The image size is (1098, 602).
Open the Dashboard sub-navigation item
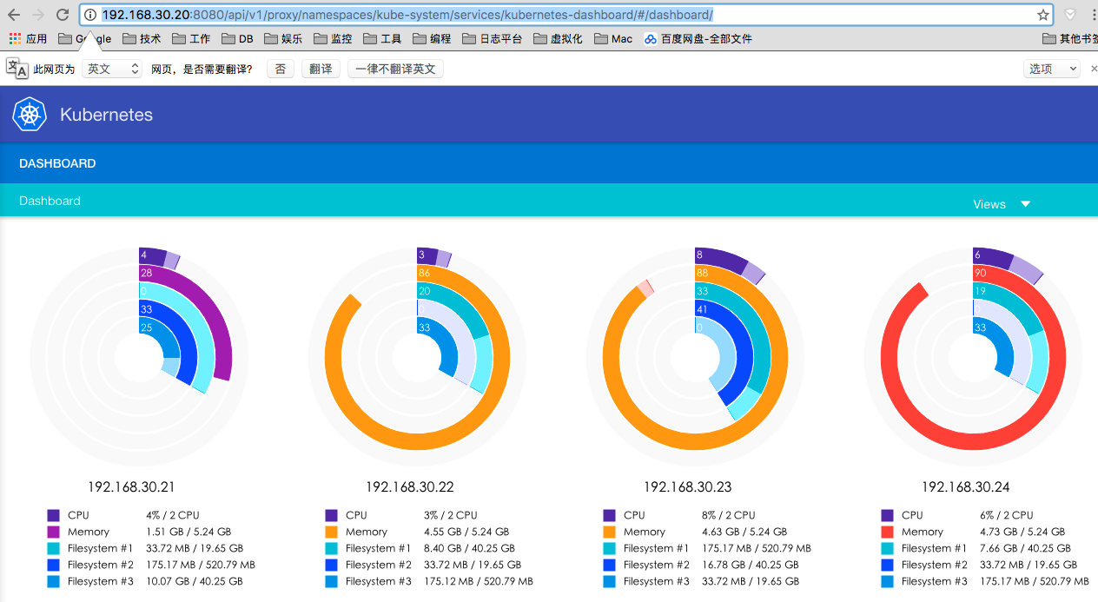(50, 201)
